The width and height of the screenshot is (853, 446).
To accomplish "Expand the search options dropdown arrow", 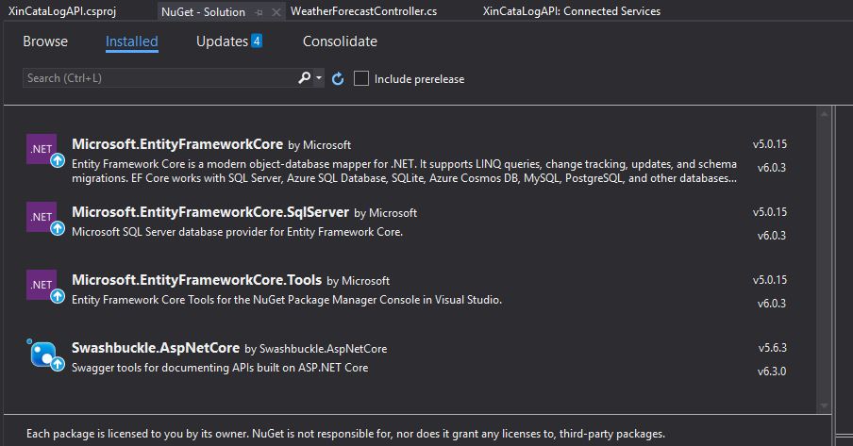I will 319,78.
